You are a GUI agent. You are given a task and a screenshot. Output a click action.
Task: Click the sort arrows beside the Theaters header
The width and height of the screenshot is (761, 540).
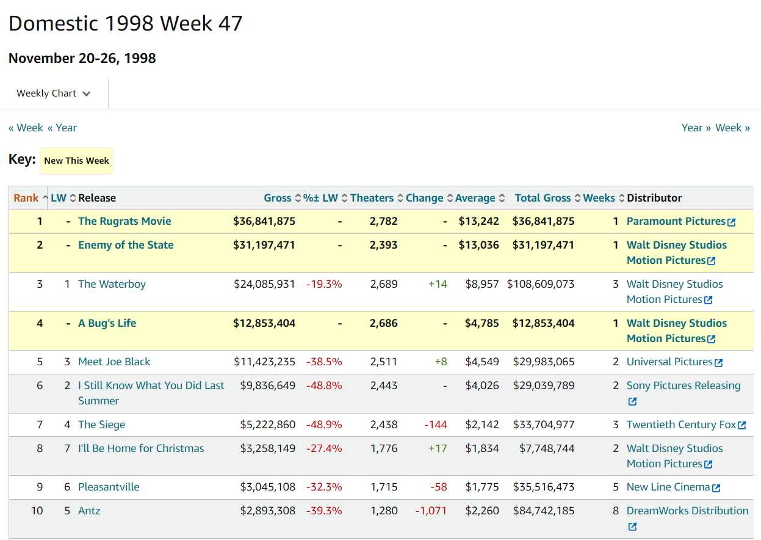click(x=400, y=198)
